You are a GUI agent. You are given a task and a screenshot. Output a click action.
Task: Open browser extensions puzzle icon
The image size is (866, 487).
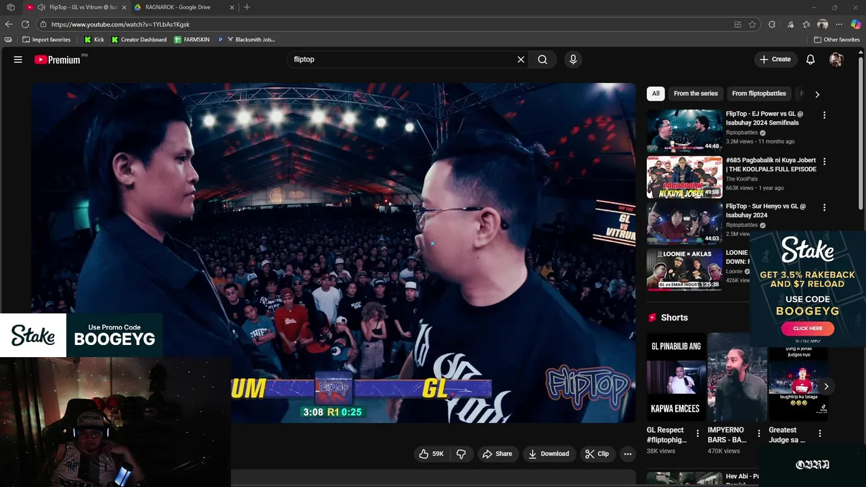pos(772,24)
